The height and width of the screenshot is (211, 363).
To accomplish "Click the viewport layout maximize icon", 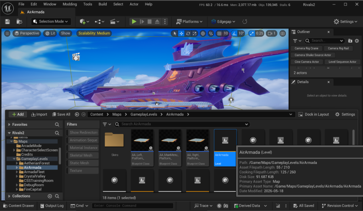I will coord(283,34).
